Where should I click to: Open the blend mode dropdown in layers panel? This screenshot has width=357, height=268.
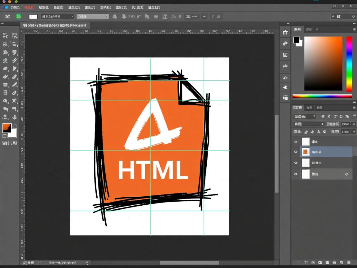pos(308,124)
